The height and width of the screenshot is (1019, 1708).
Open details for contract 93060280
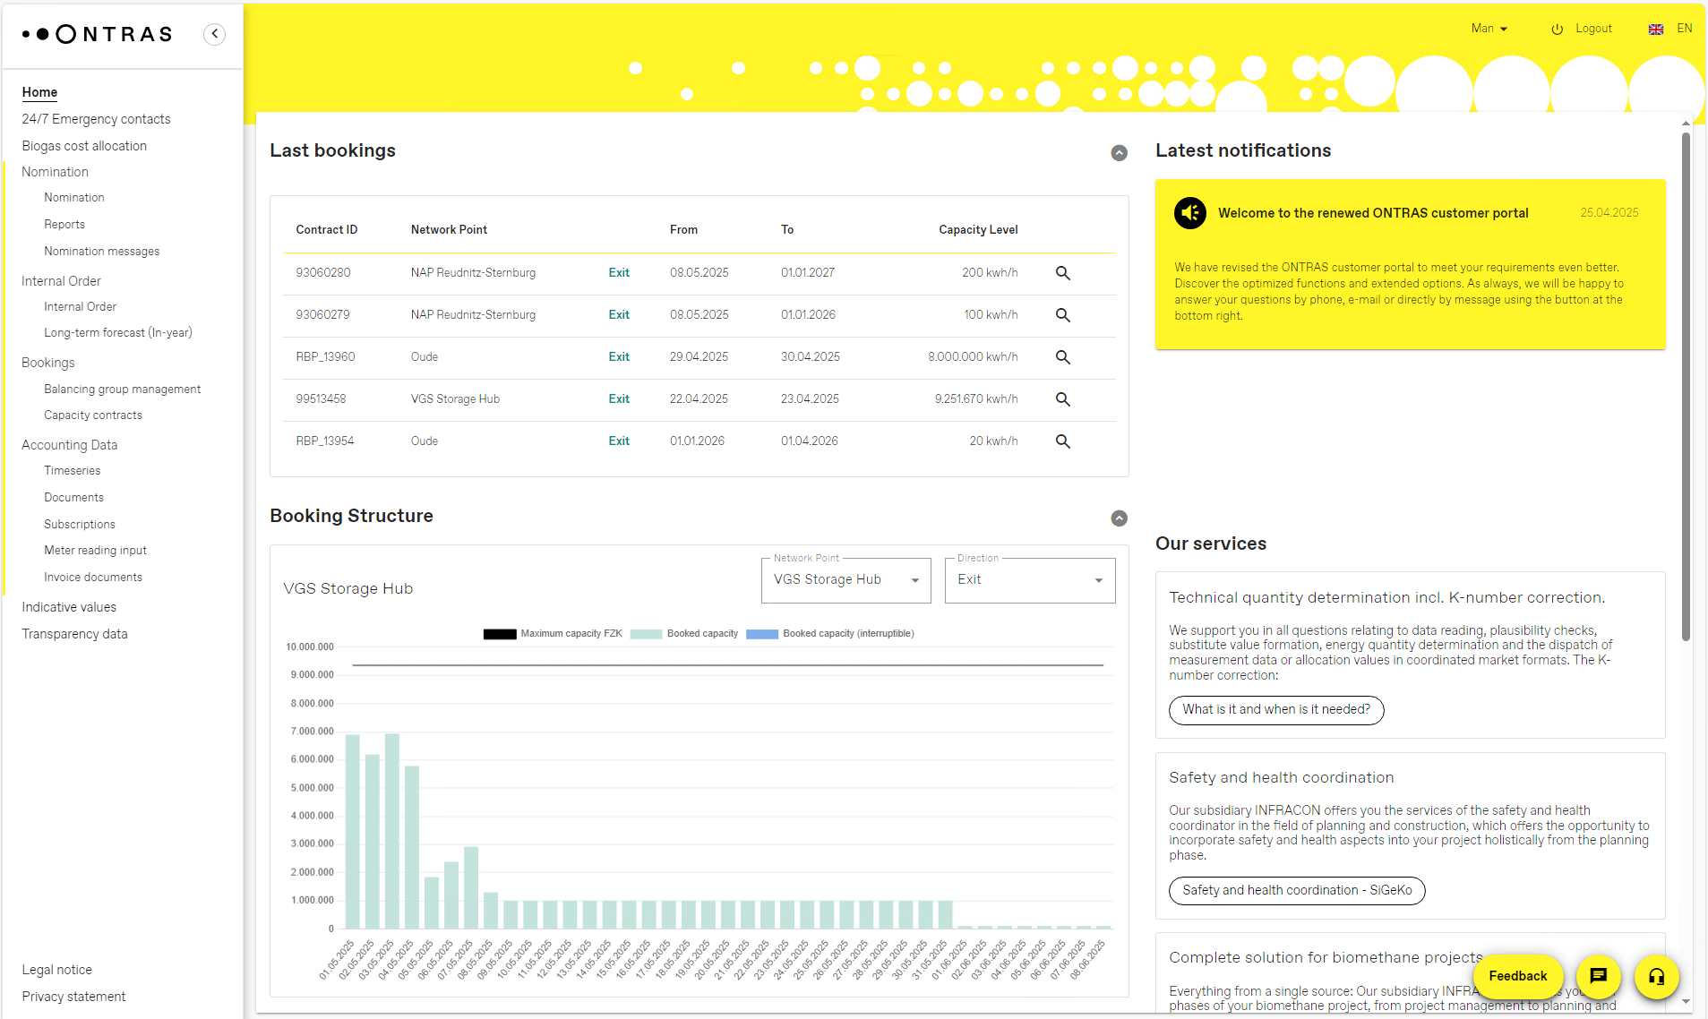1062,273
